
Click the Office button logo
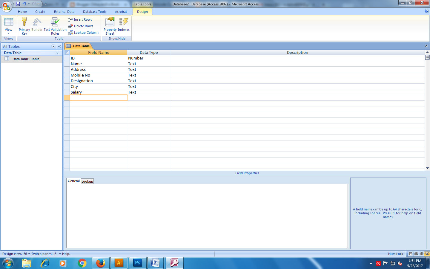[6, 6]
